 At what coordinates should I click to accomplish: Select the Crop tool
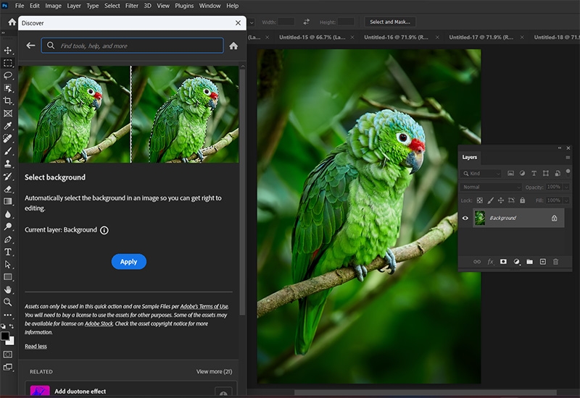pos(8,101)
